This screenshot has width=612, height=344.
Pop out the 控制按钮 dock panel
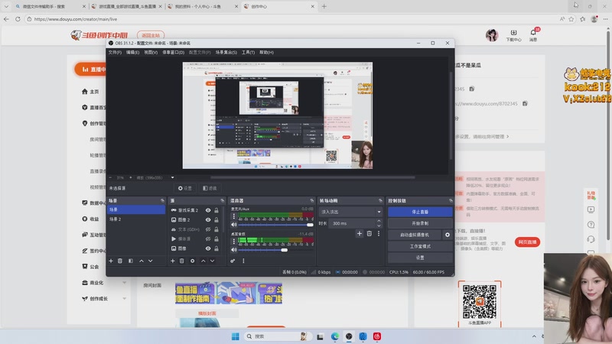(x=451, y=200)
